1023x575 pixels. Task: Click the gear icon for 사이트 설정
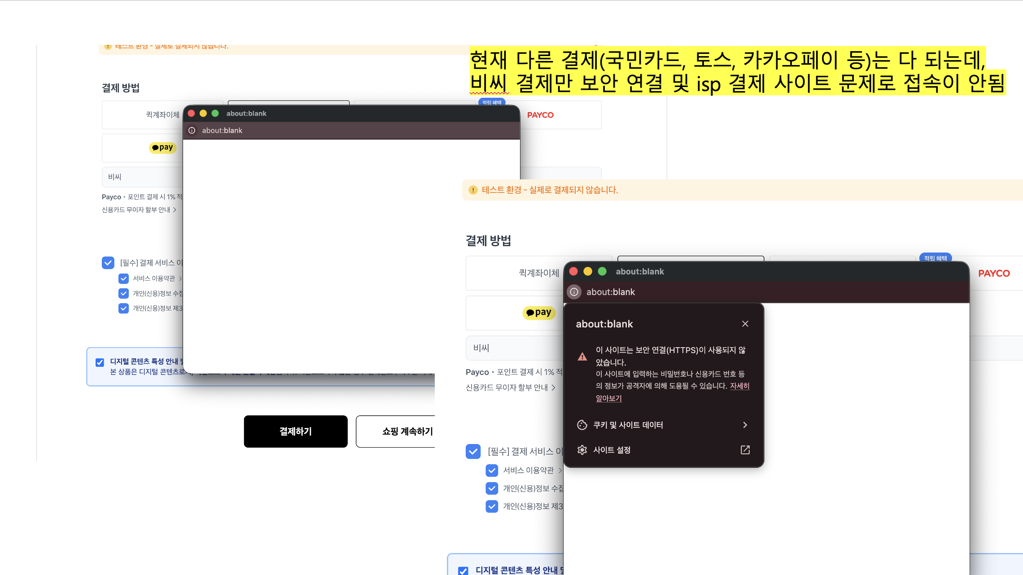point(582,450)
